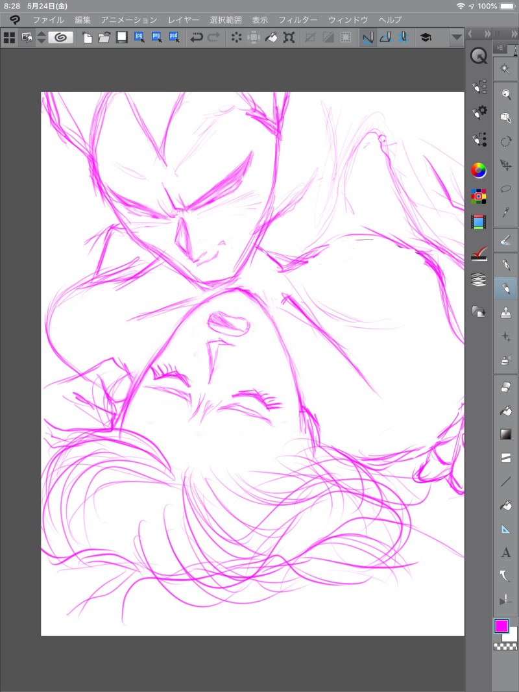Open the 選択範囲 menu
The height and width of the screenshot is (692, 519).
[x=225, y=20]
